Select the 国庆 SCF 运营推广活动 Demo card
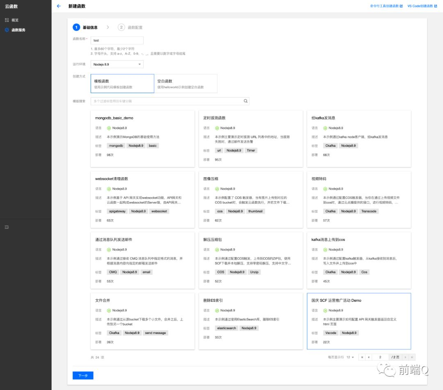Image resolution: width=443 pixels, height=390 pixels. click(x=359, y=322)
